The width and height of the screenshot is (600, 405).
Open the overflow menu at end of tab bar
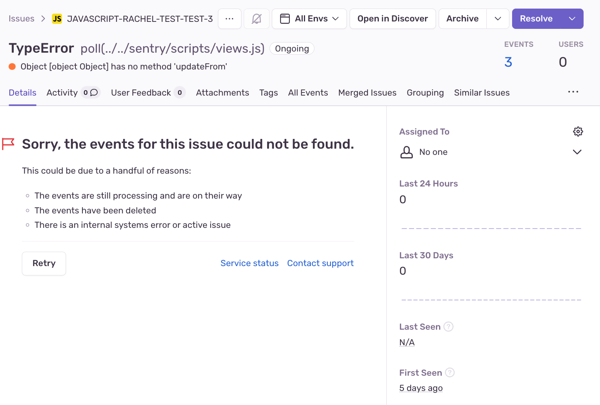573,92
